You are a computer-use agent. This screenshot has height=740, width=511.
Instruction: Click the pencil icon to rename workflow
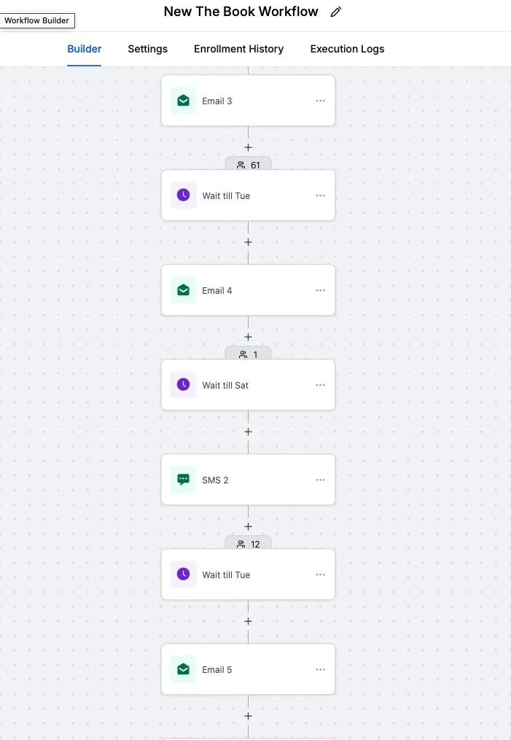[x=335, y=12]
